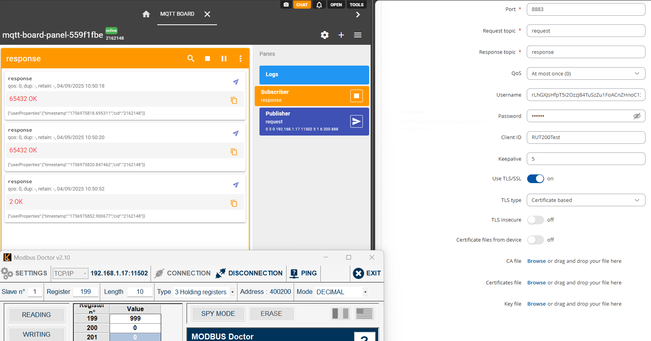Open the notifications bell icon
This screenshot has height=341, width=651.
click(x=319, y=5)
